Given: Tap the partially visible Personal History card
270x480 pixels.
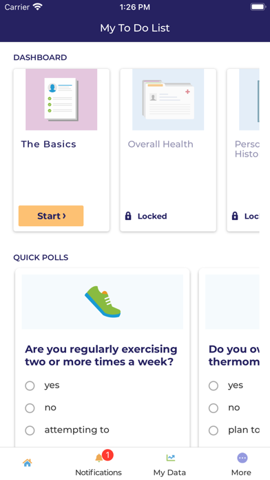Looking at the screenshot, I should pos(243,150).
